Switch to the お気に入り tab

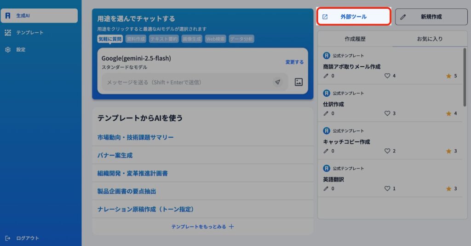click(x=430, y=39)
